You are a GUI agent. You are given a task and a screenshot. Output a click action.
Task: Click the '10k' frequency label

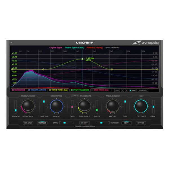pyautogui.click(x=129, y=52)
